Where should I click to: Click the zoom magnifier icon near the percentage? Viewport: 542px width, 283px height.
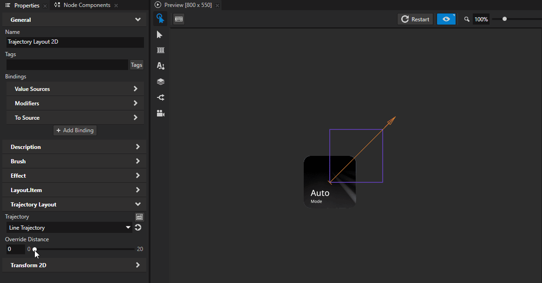point(466,19)
